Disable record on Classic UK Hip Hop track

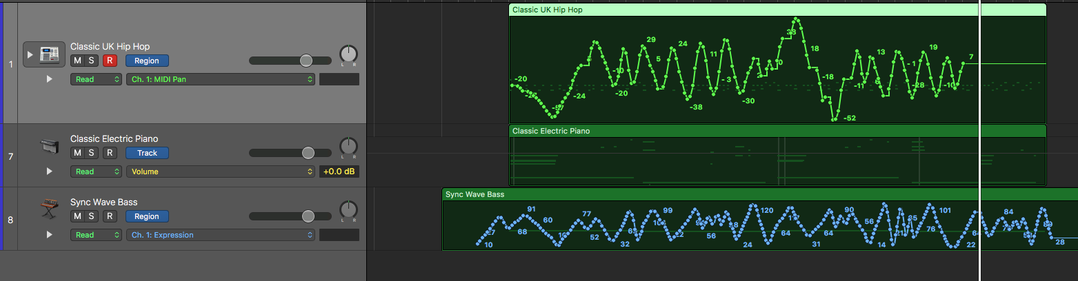click(110, 61)
